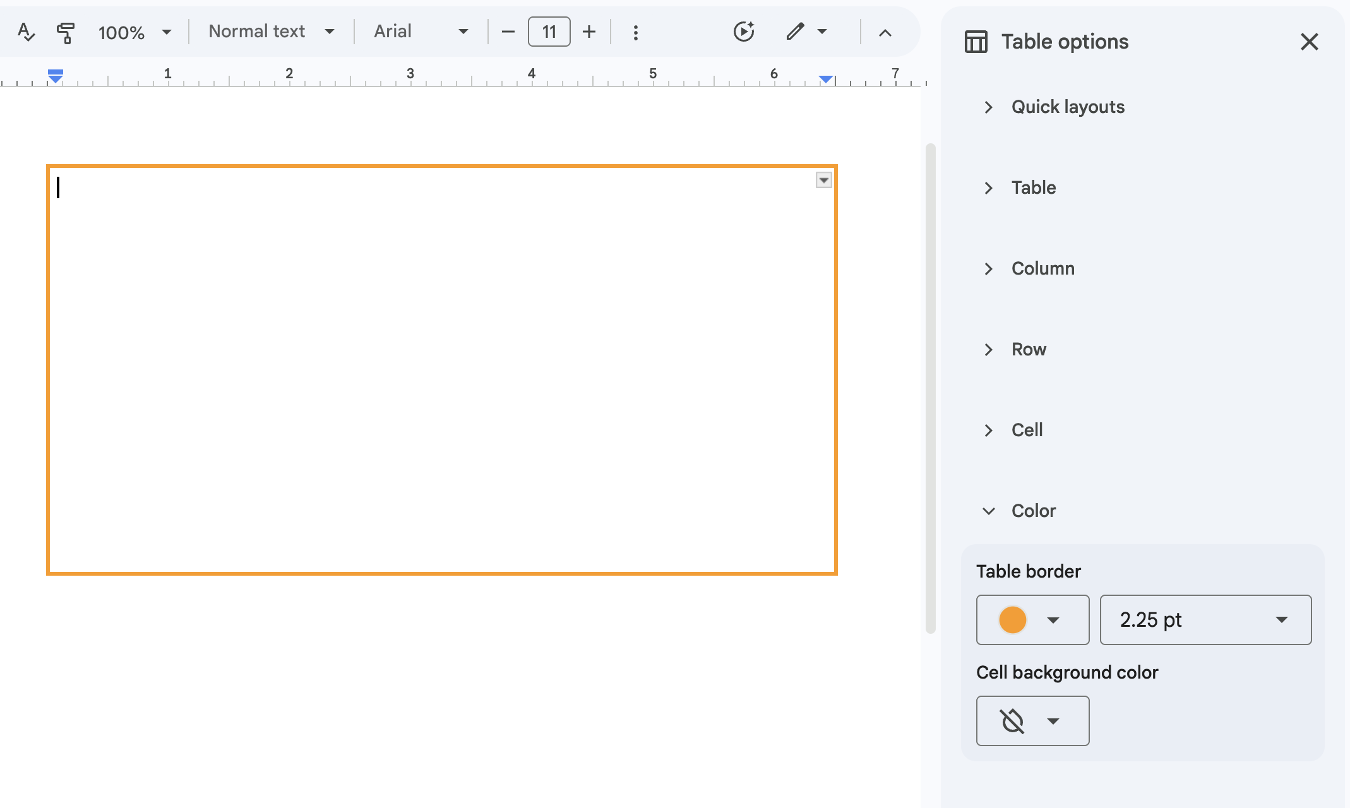Increase font size with plus button
Image resolution: width=1350 pixels, height=808 pixels.
pos(589,32)
